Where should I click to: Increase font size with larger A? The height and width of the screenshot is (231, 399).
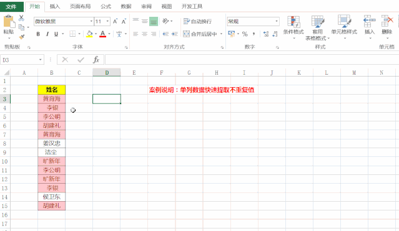[115, 22]
